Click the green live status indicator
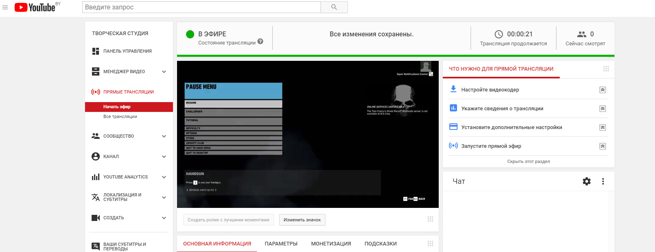The height and width of the screenshot is (252, 655). [x=190, y=34]
